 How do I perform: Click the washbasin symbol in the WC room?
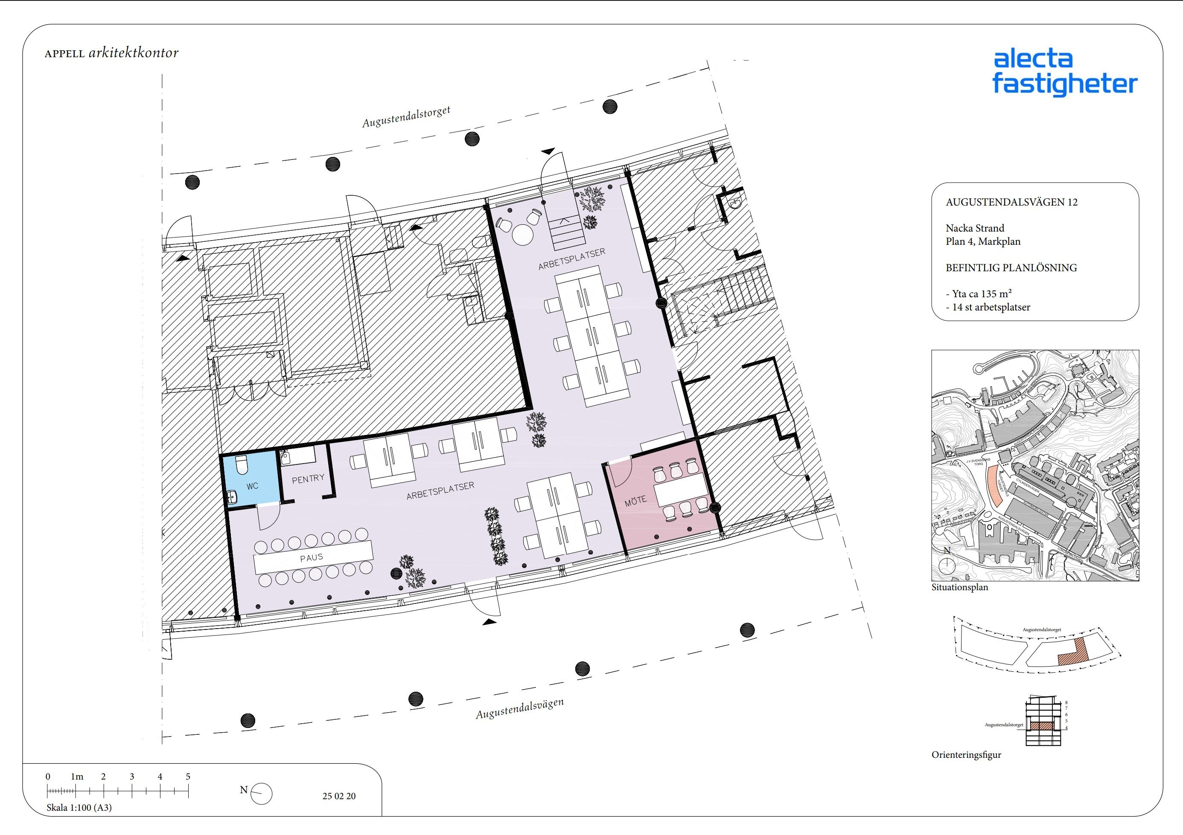pyautogui.click(x=231, y=497)
